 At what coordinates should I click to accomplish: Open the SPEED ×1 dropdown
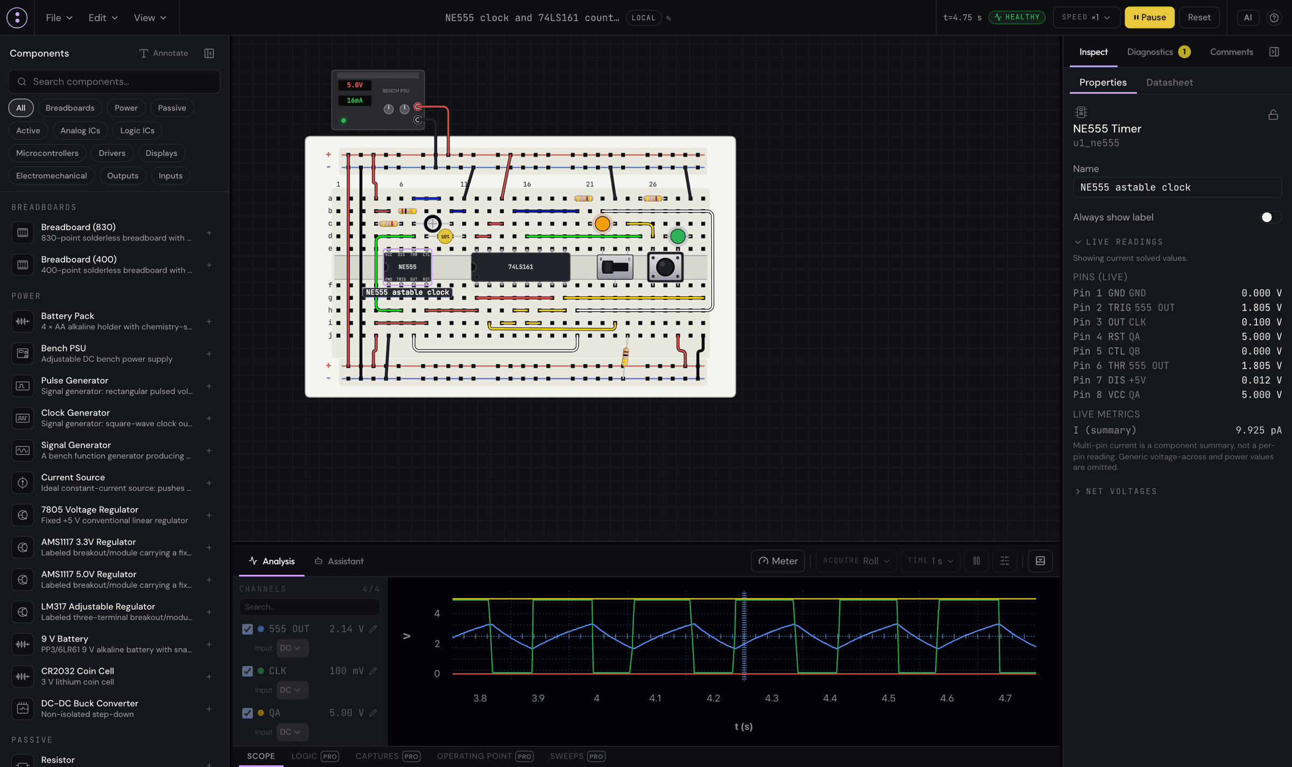(x=1086, y=17)
